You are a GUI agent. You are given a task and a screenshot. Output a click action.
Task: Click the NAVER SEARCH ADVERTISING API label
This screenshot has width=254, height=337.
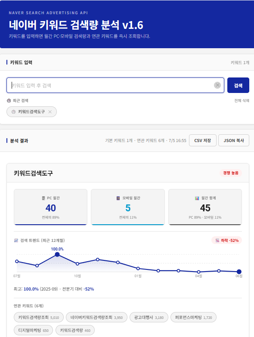(48, 12)
